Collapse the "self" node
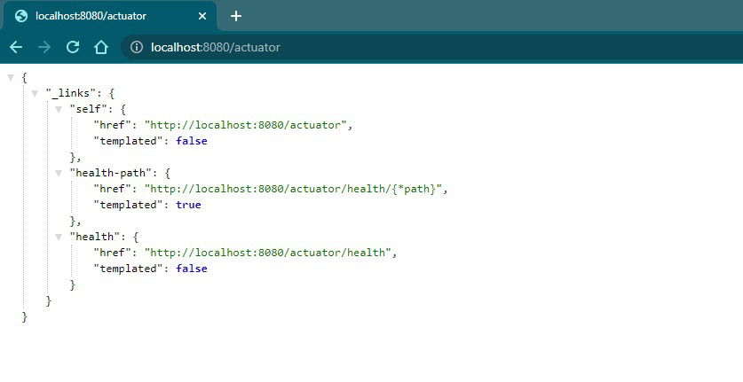 [x=59, y=109]
